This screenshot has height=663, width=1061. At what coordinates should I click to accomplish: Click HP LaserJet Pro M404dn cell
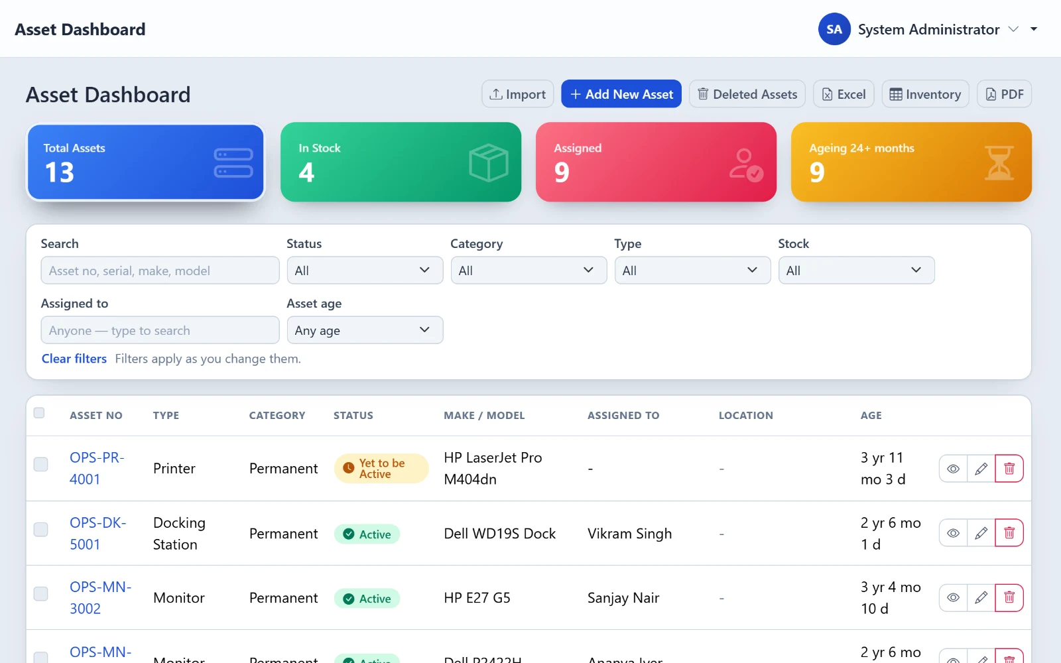click(x=493, y=468)
